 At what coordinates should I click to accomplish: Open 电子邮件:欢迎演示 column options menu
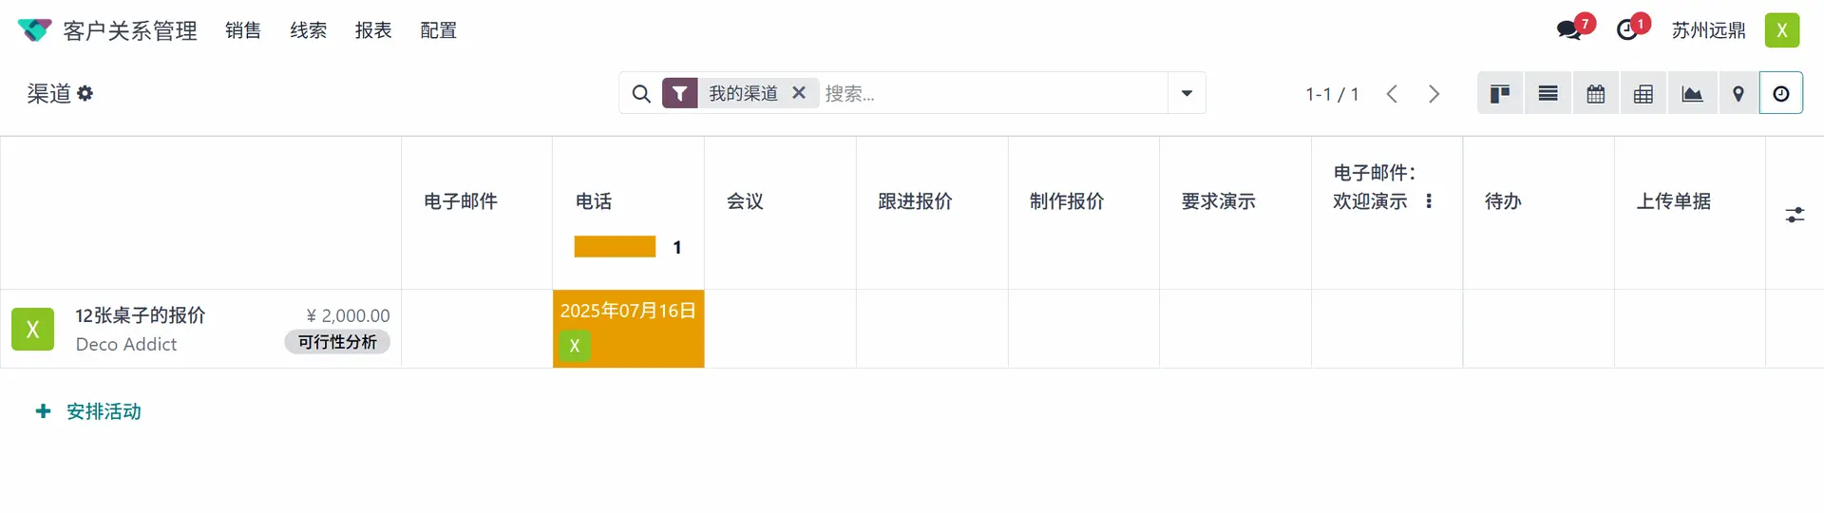tap(1429, 201)
